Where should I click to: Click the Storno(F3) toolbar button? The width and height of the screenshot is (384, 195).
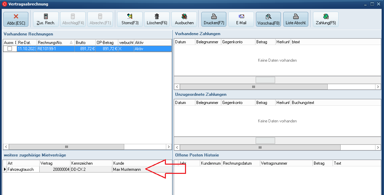click(130, 19)
